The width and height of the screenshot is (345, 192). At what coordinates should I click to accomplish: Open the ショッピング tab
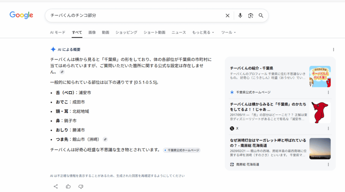pos(126,33)
